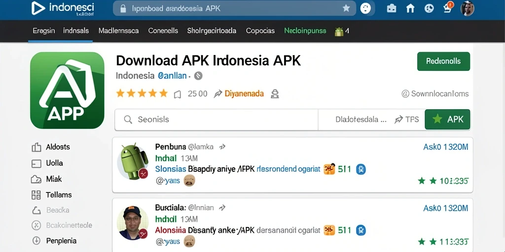Click the address bar URL text

[x=176, y=9]
